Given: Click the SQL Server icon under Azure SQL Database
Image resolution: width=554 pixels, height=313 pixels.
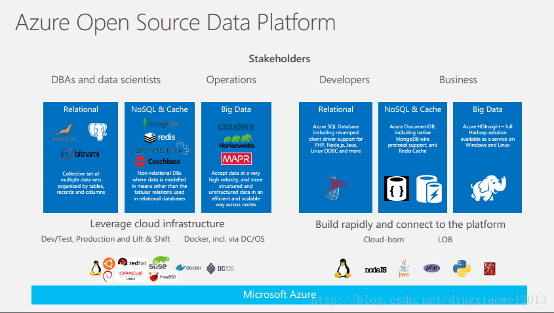Looking at the screenshot, I should (336, 188).
